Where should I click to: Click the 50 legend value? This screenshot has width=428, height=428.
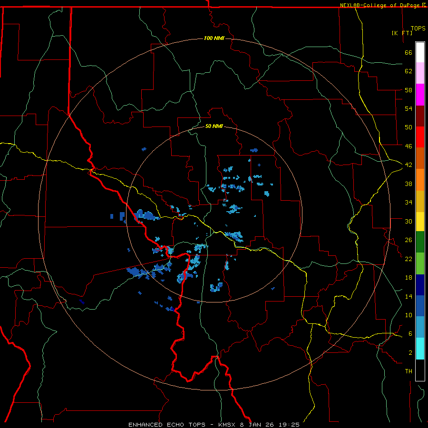tap(409, 127)
